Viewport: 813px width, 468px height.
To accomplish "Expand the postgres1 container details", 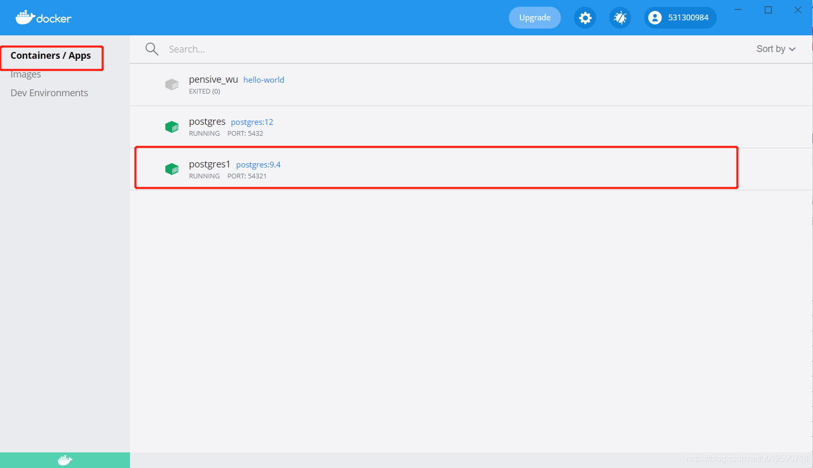I will click(209, 164).
